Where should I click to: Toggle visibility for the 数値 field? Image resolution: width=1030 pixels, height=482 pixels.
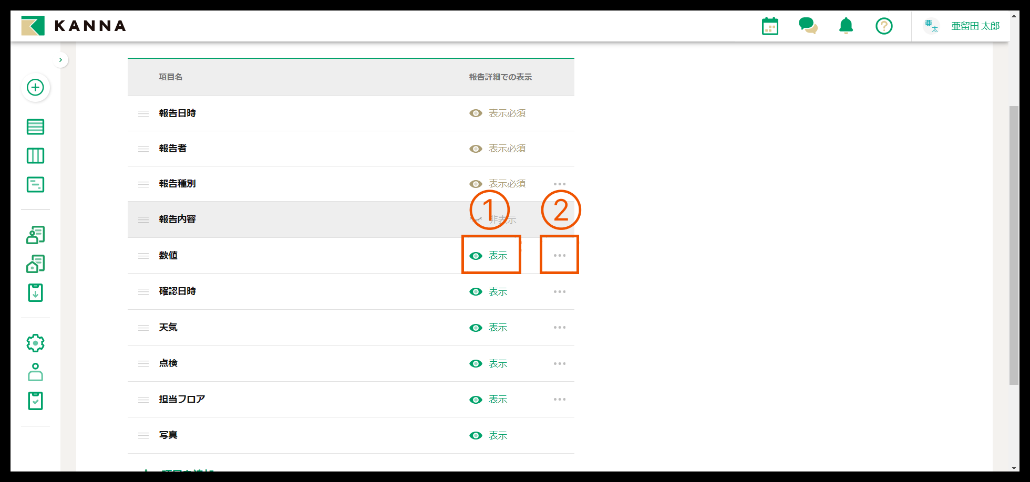476,256
